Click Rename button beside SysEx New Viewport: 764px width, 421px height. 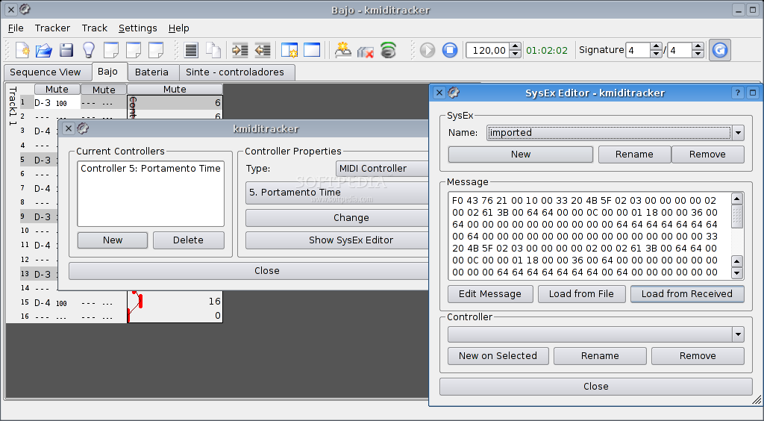[634, 155]
